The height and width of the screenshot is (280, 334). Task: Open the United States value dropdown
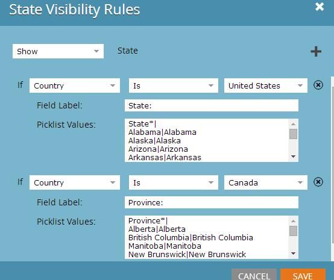tap(266, 86)
